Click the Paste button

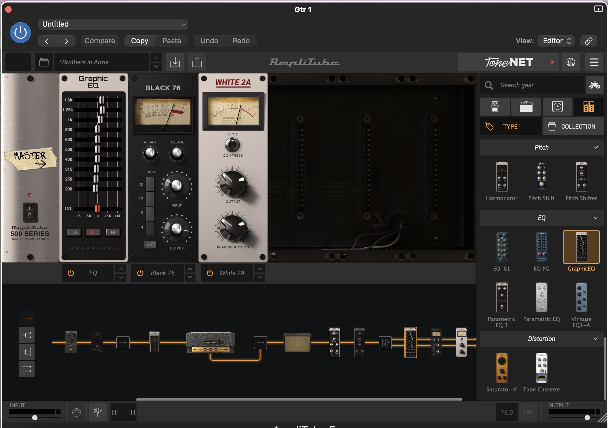point(172,41)
